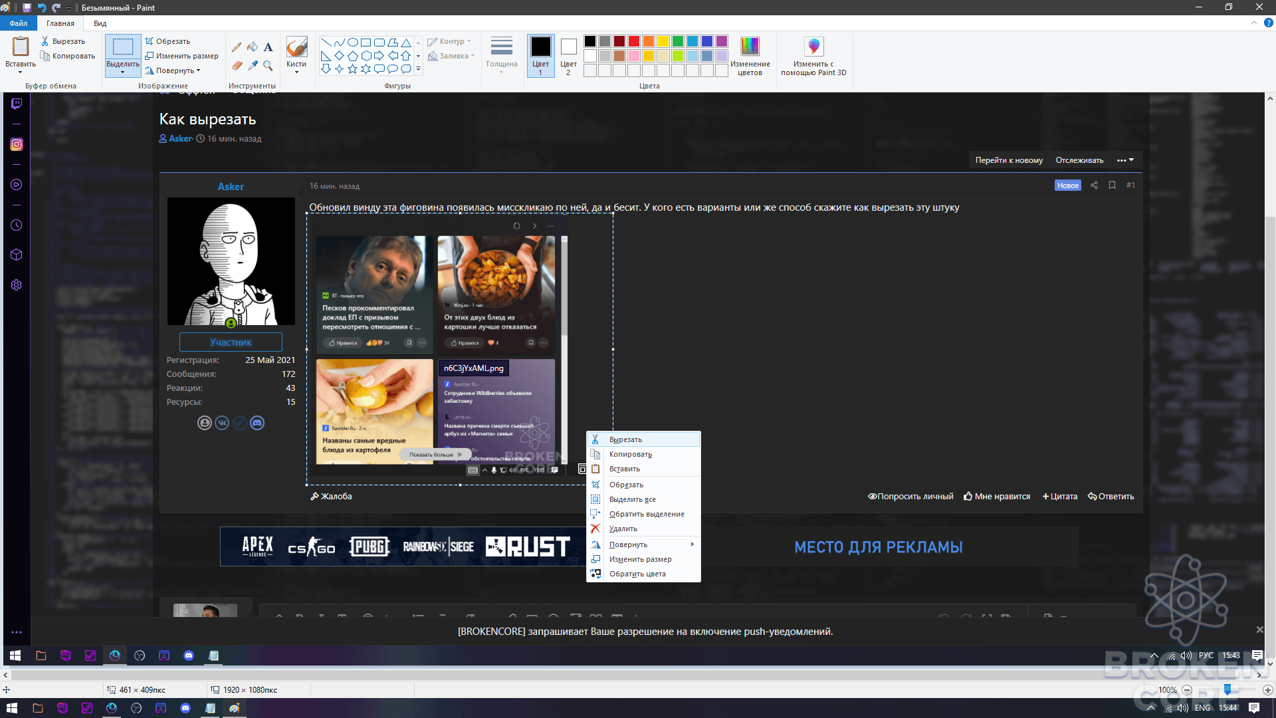Choose Cut from the context menu
This screenshot has height=718, width=1276.
[x=643, y=439]
